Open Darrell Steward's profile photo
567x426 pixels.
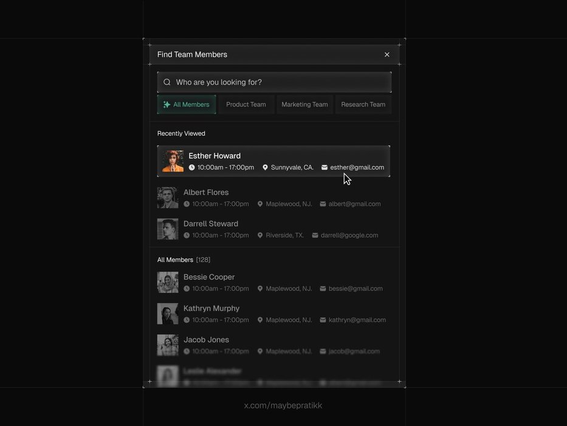(x=168, y=229)
